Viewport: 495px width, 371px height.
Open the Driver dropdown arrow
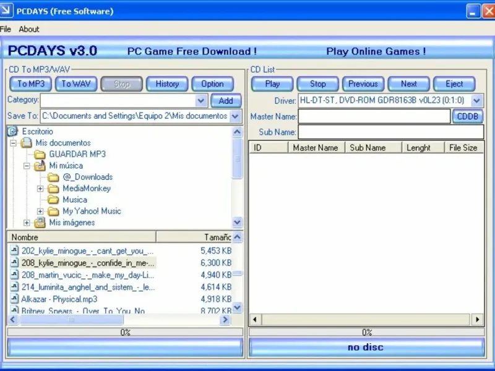pyautogui.click(x=476, y=101)
